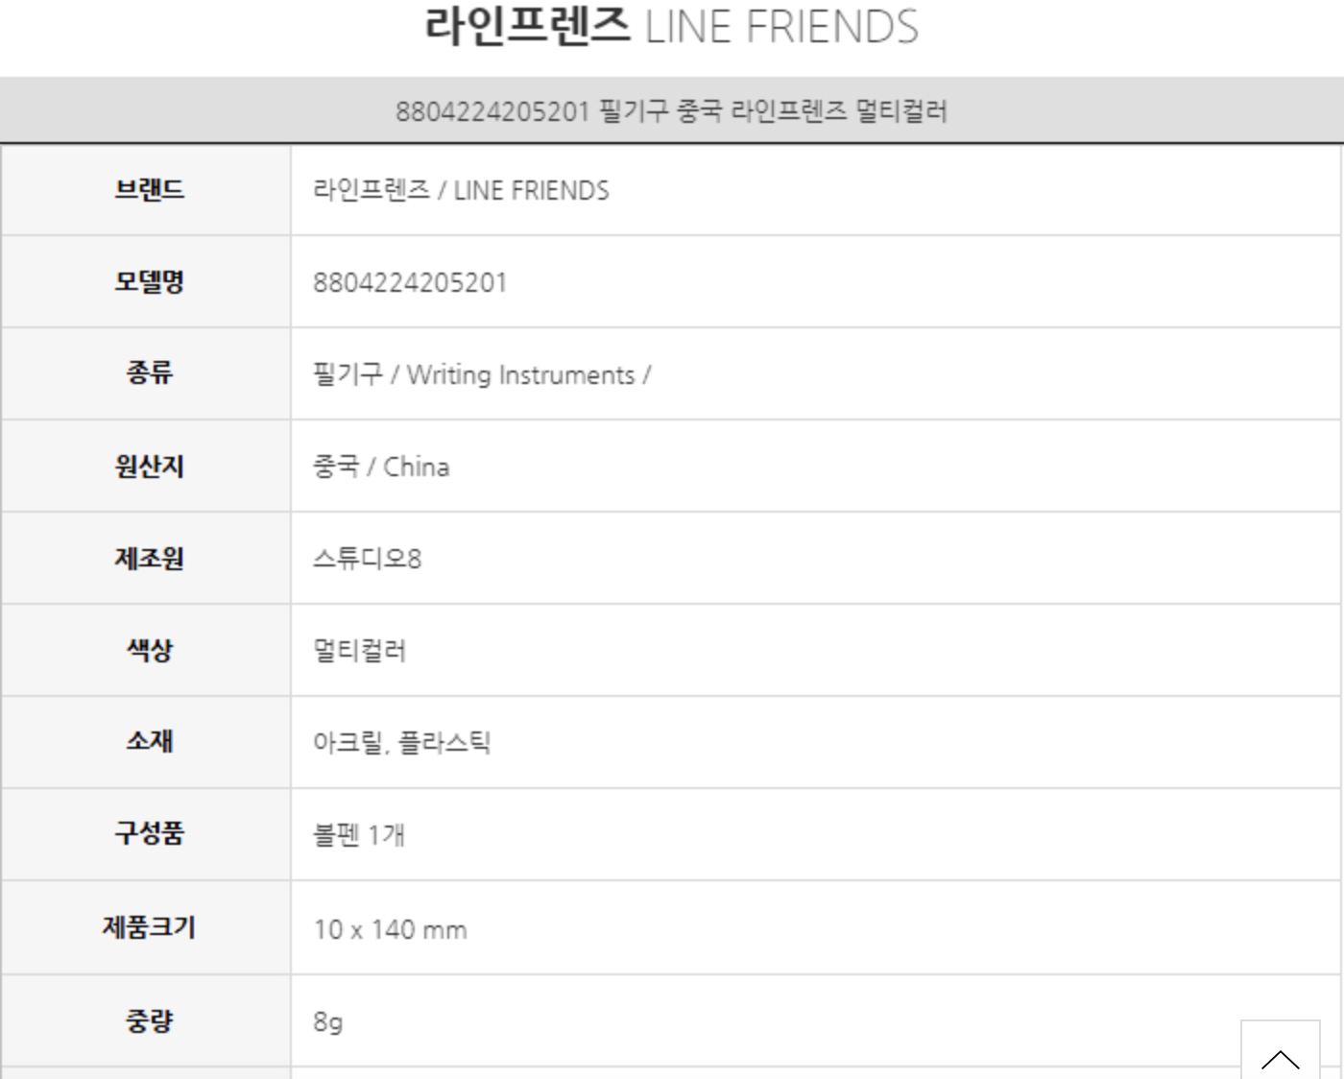This screenshot has width=1344, height=1079.
Task: Click the 중국 / China origin value
Action: (x=381, y=467)
